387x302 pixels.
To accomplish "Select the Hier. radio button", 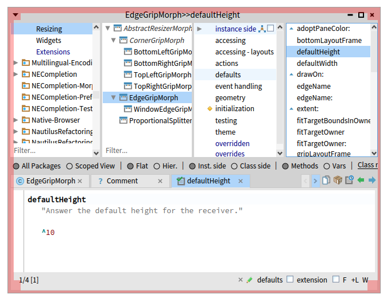I will 157,167.
